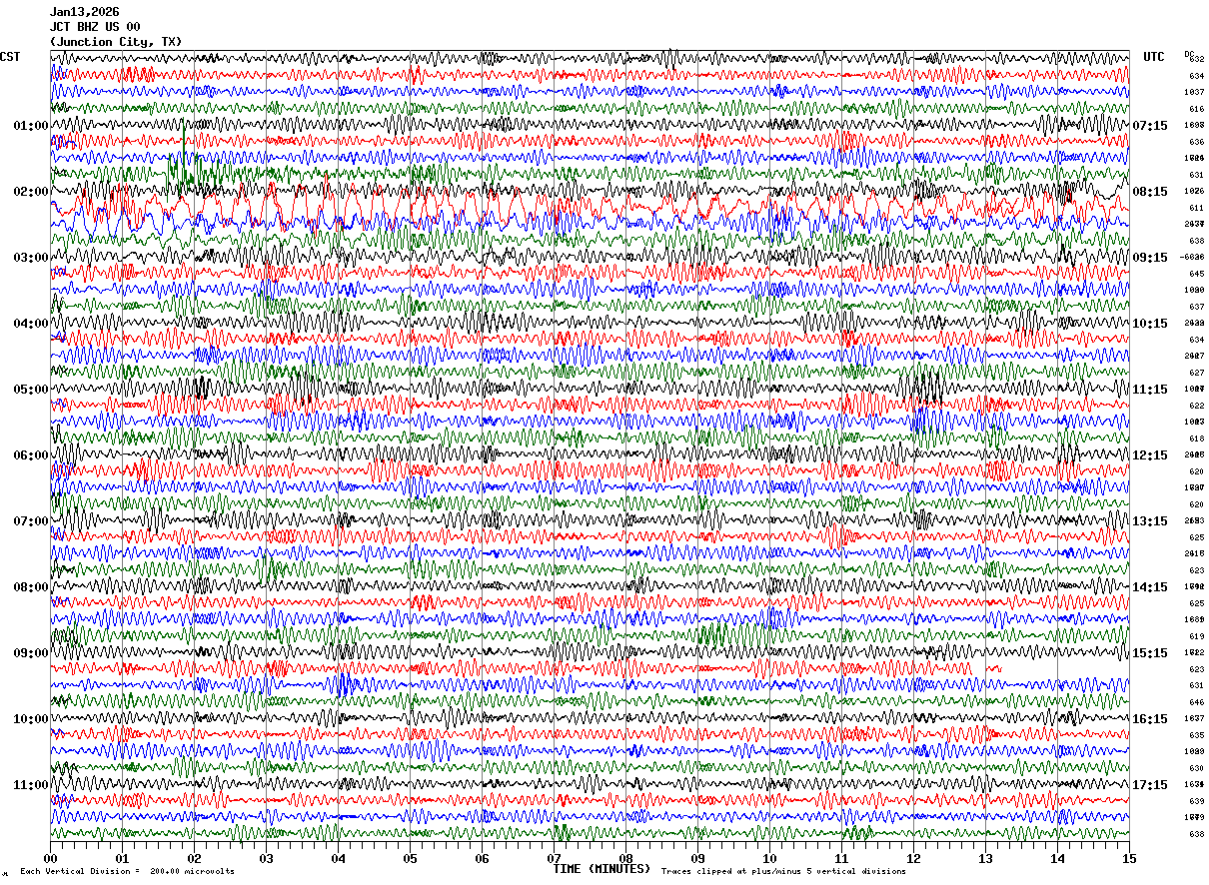Screen dimensions: 1209x885
Task: Click the 07:15 UTC time label
Action: 1150,126
